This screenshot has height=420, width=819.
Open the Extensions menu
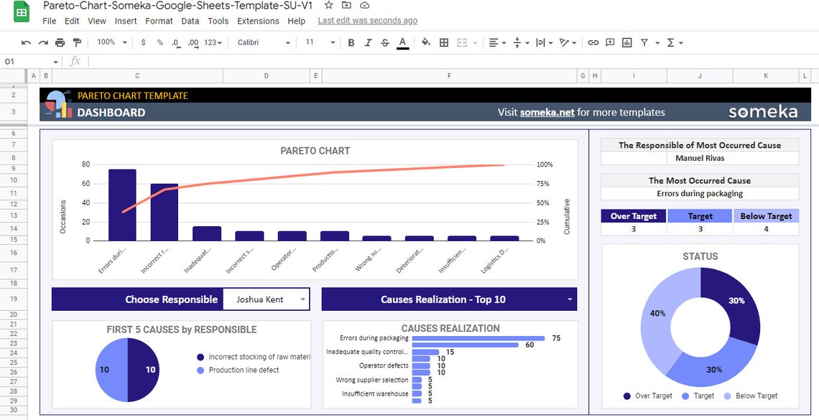pos(258,21)
